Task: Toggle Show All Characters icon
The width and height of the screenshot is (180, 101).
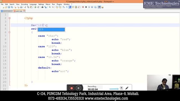Action: (x=67, y=7)
